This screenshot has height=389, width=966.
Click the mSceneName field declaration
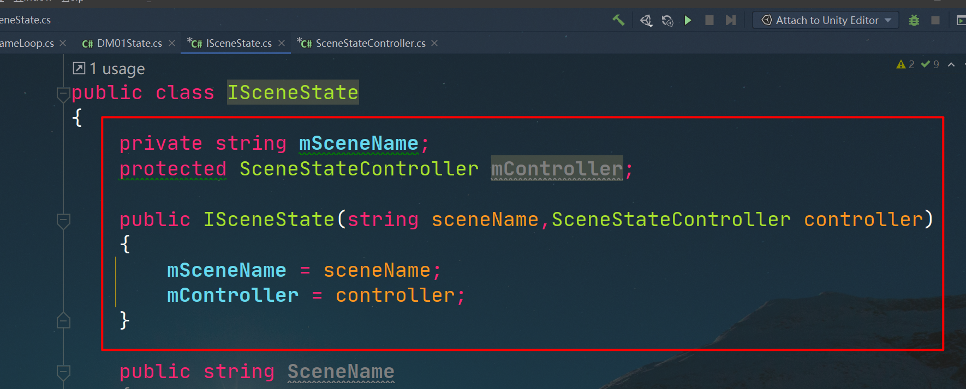tap(358, 144)
